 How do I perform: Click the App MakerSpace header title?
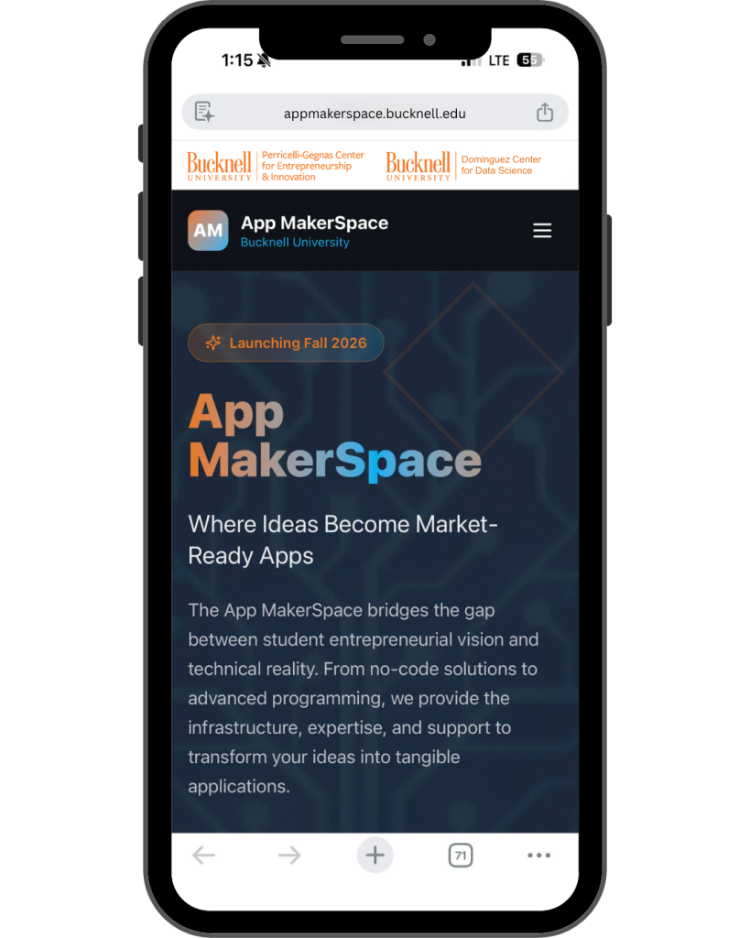coord(315,223)
